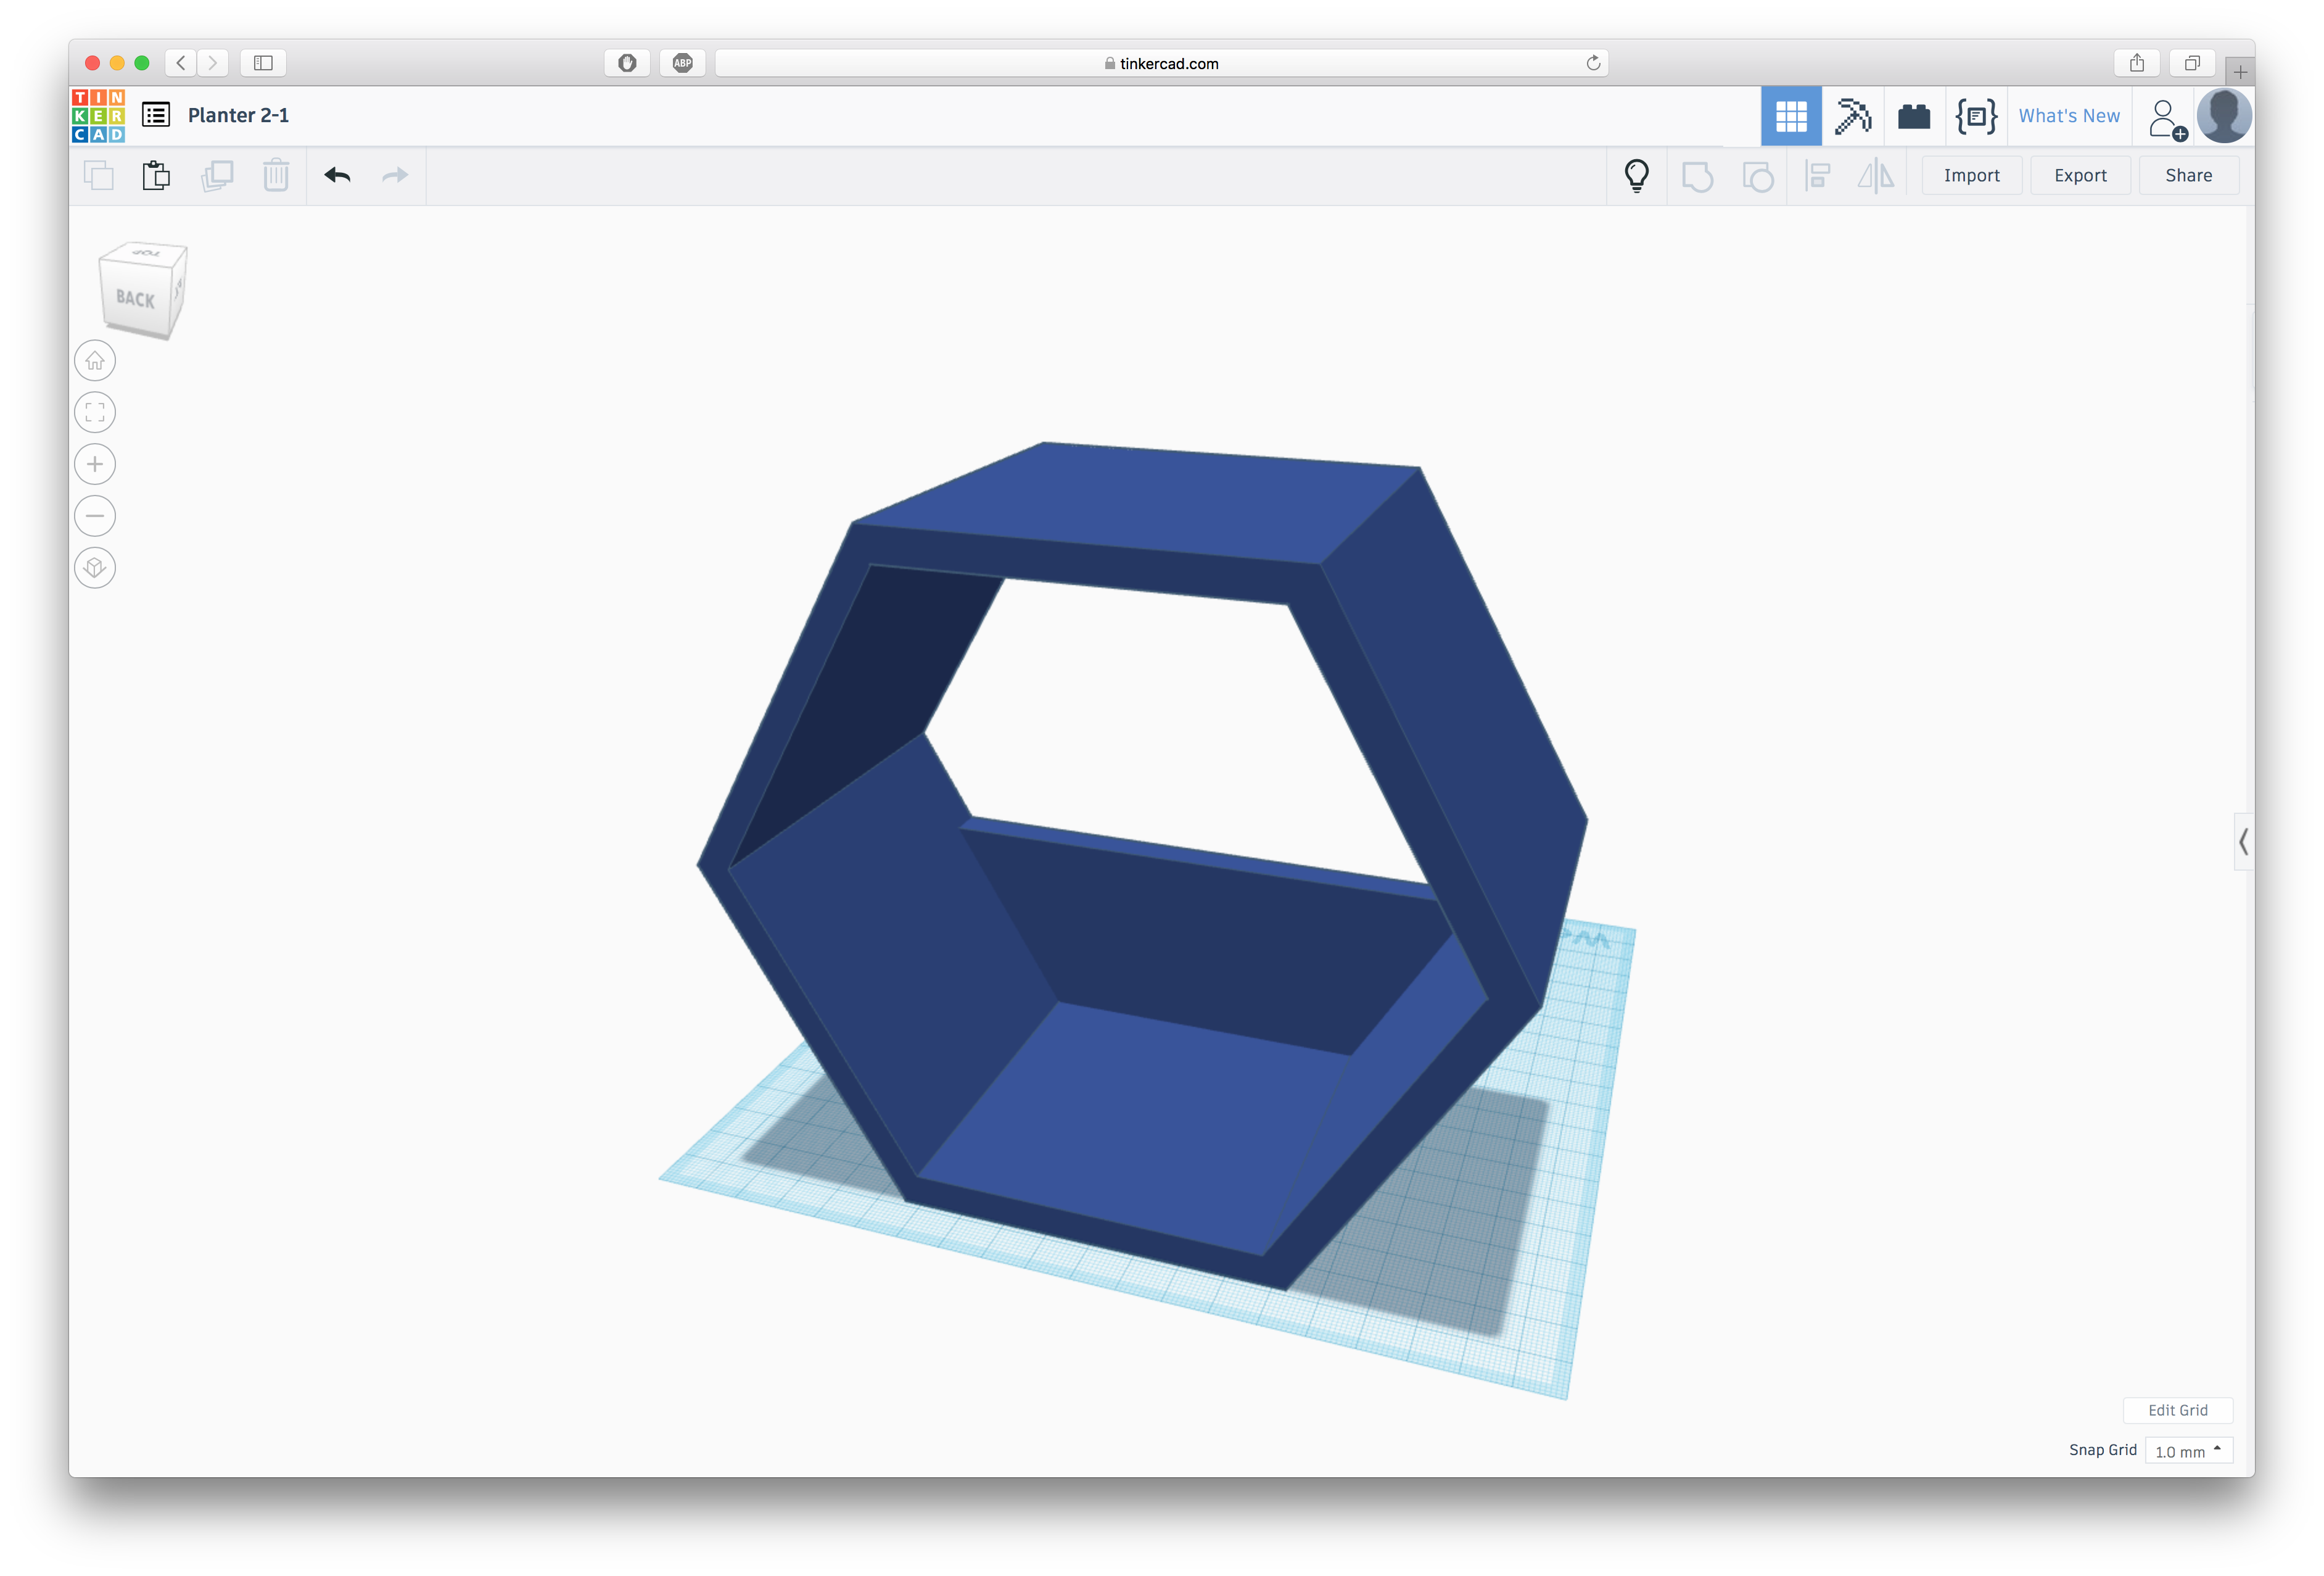This screenshot has width=2324, height=1576.
Task: Switch to 3D design grid view
Action: (x=1790, y=116)
